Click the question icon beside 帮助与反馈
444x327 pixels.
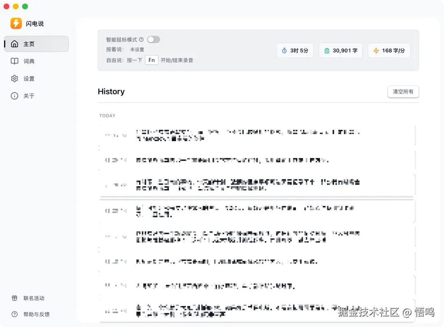(x=14, y=314)
